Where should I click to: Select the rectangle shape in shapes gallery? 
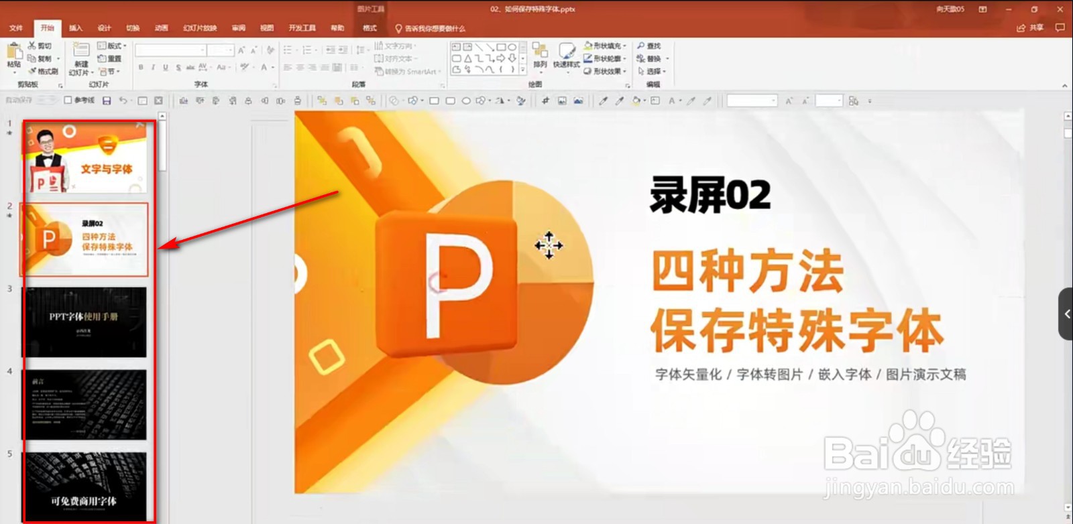point(501,48)
